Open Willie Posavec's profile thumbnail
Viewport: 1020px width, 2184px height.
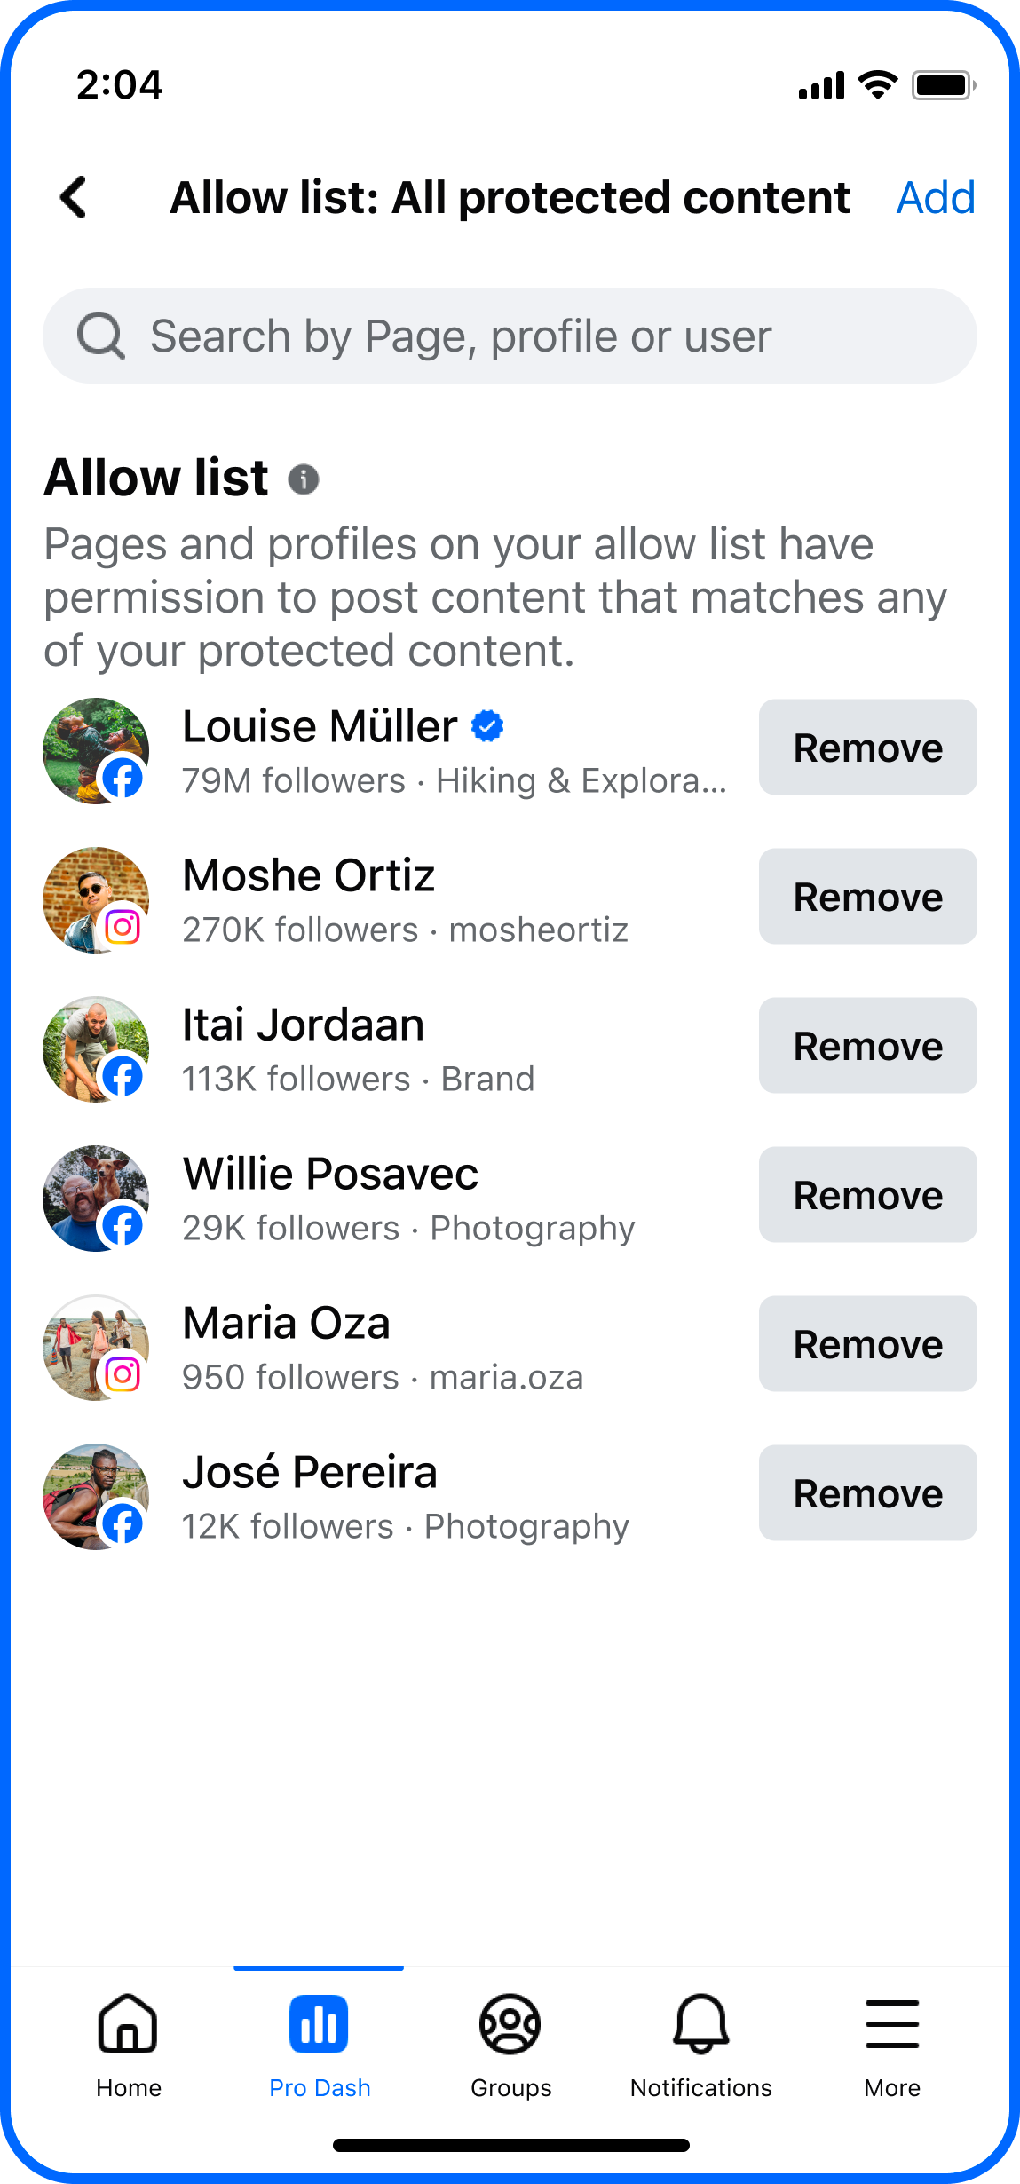click(96, 1199)
